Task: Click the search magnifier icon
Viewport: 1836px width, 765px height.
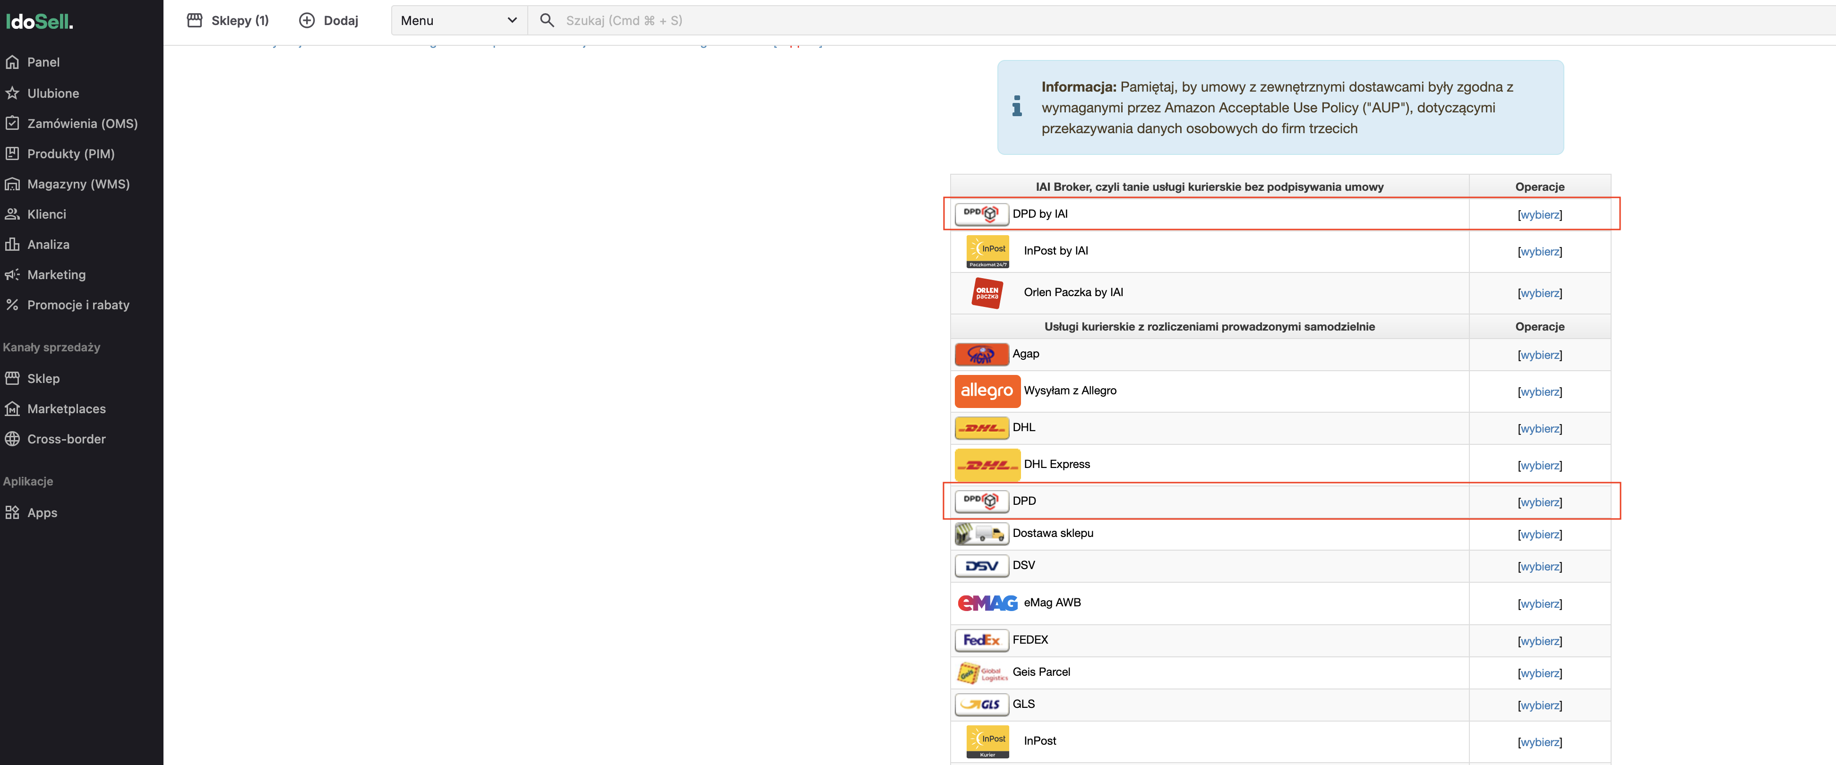Action: (547, 21)
